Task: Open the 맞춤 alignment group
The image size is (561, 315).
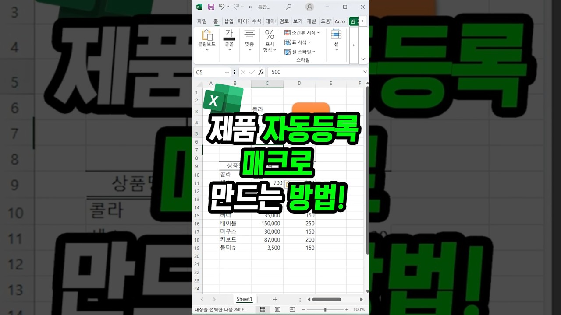Action: 249,40
